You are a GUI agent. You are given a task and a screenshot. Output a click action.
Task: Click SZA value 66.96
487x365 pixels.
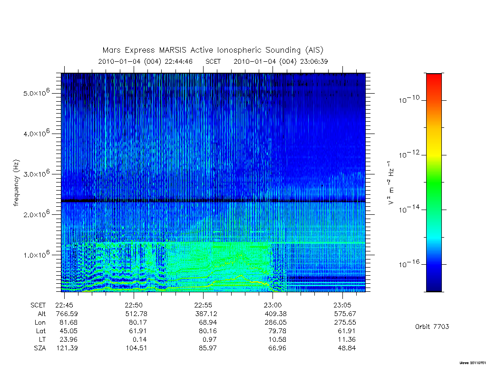pos(277,348)
